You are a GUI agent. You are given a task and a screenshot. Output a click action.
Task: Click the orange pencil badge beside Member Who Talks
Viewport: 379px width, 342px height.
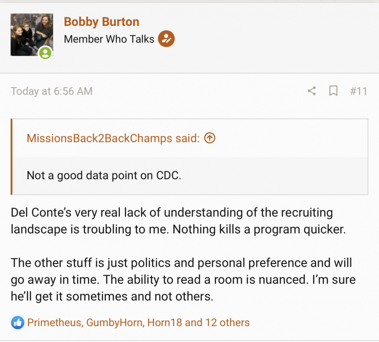(166, 39)
